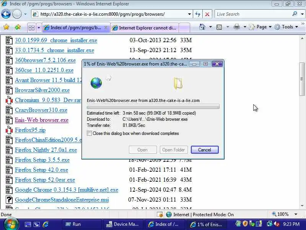Switch to the Device Manager taskbar window
The height and width of the screenshot is (230, 306).
(124, 224)
